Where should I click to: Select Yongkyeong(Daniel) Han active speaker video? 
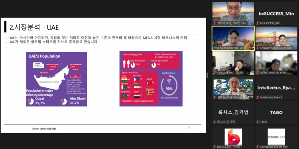233,39
